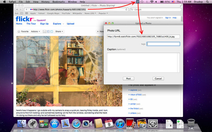Open the Mail stamp icon in Dock
The height and width of the screenshot is (132, 212).
(x=65, y=123)
